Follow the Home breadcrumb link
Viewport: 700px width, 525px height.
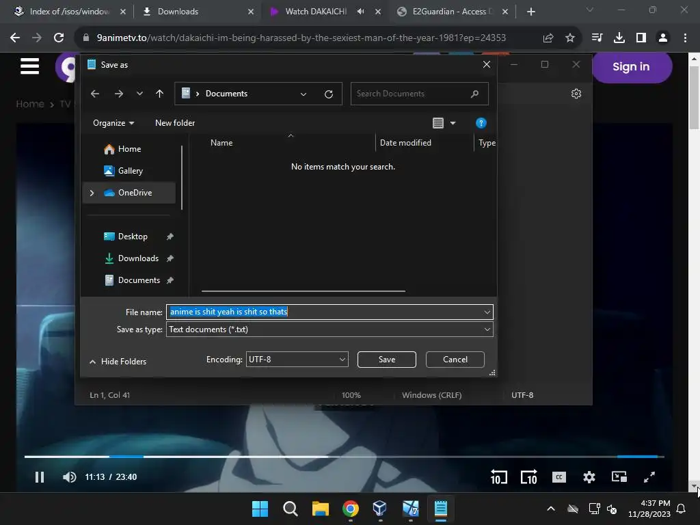[x=30, y=104]
